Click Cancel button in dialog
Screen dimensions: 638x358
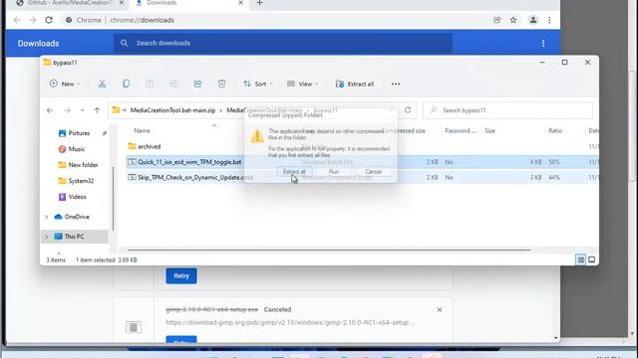point(373,172)
